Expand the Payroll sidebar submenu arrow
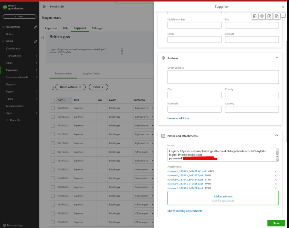The width and height of the screenshot is (289, 228). (x=36, y=91)
